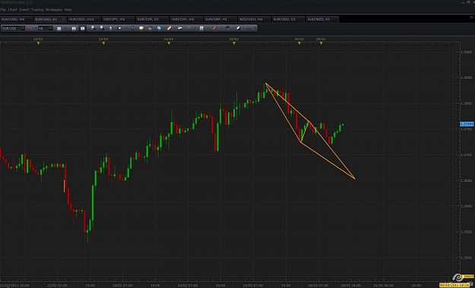475x288 pixels.
Task: Click the table grid toolbar icon
Action: 201,28
